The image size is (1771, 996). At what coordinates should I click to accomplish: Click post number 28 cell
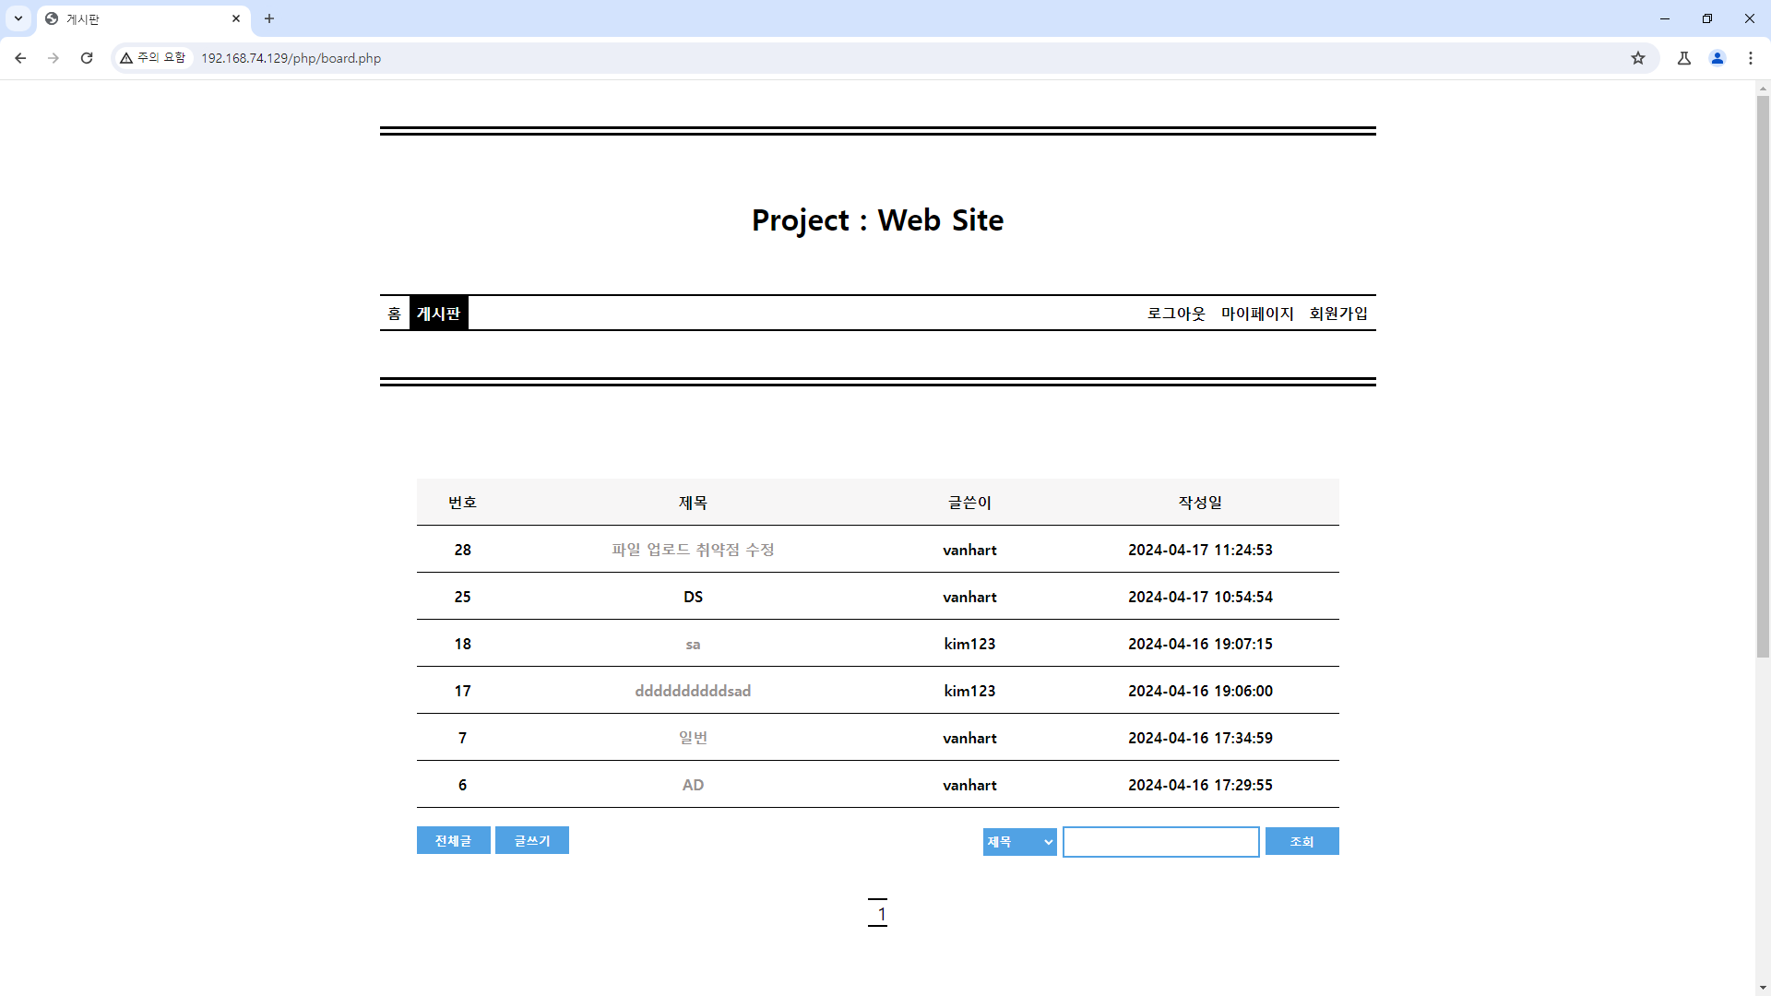(x=463, y=550)
